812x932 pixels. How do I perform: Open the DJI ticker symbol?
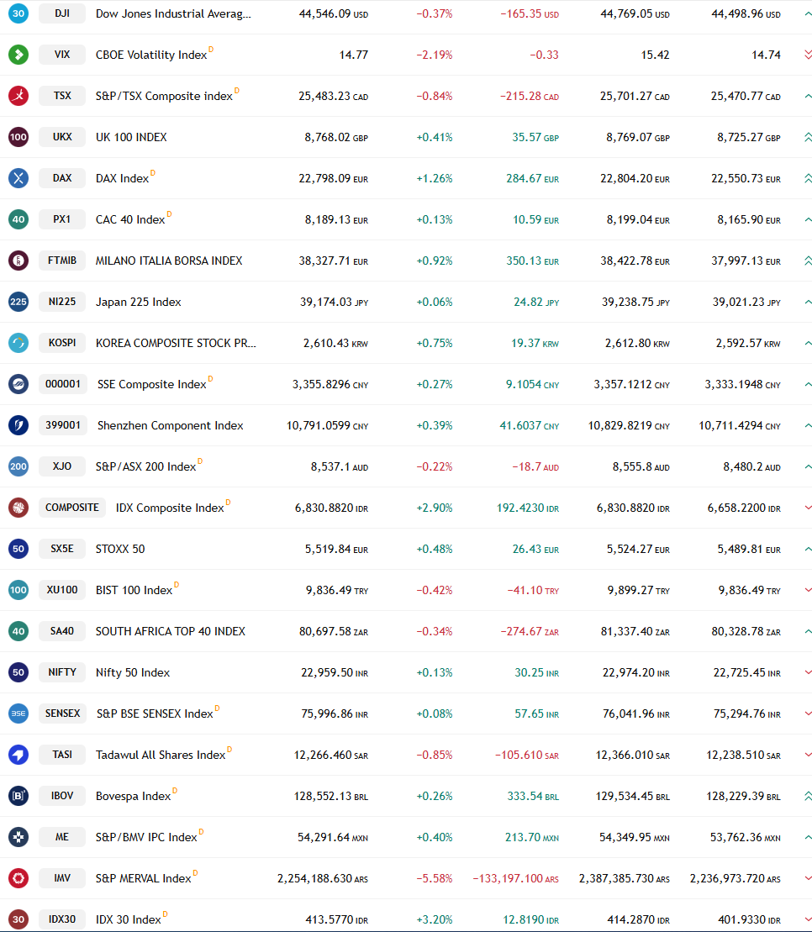coord(62,13)
